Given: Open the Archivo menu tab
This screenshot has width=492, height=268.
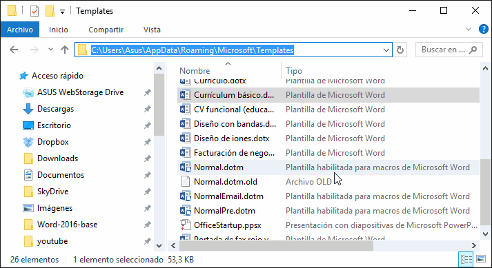Looking at the screenshot, I should [20, 30].
